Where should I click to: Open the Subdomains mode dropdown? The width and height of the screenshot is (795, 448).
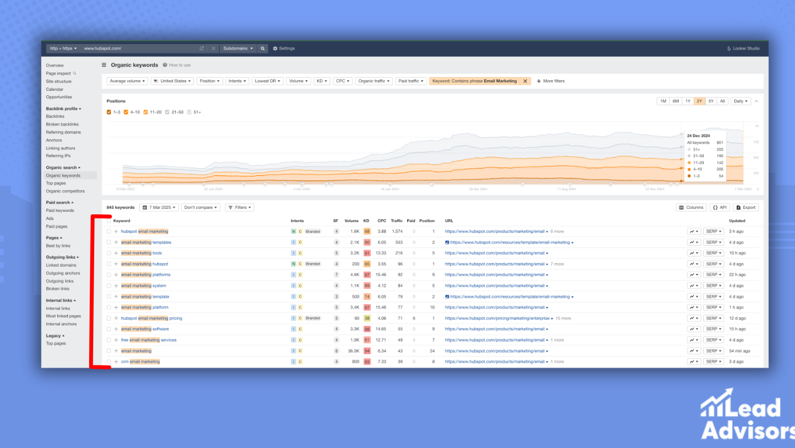[x=238, y=49]
